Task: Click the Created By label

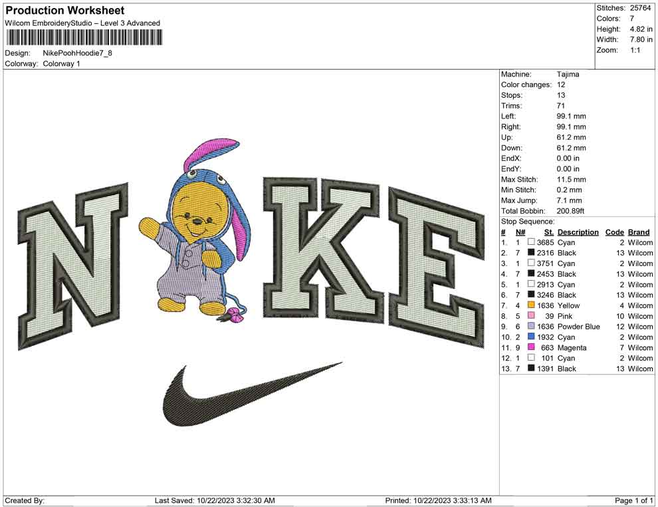Action: point(25,500)
